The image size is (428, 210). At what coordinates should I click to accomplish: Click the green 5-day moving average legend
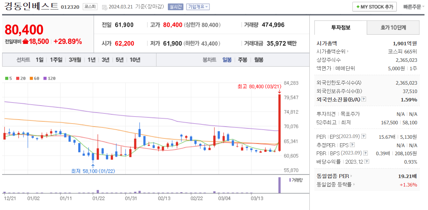9,78
